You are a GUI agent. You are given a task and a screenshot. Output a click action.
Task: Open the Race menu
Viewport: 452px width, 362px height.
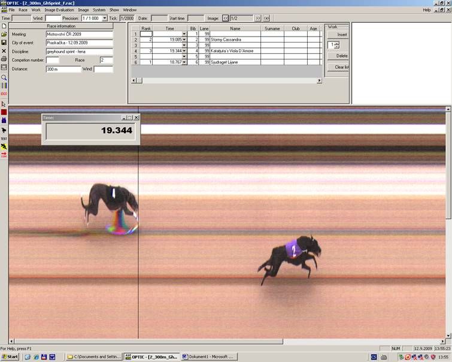(x=23, y=10)
